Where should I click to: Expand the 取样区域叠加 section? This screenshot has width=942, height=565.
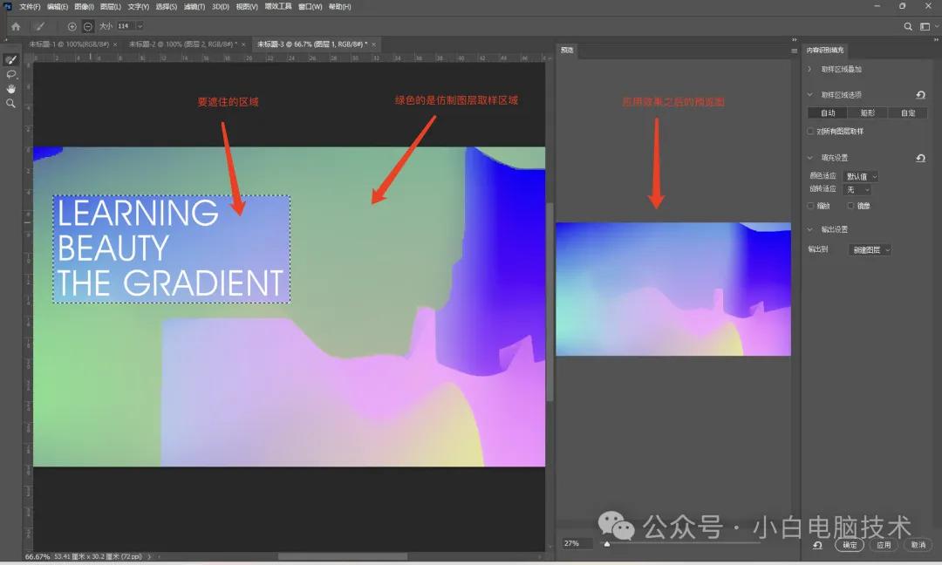810,69
